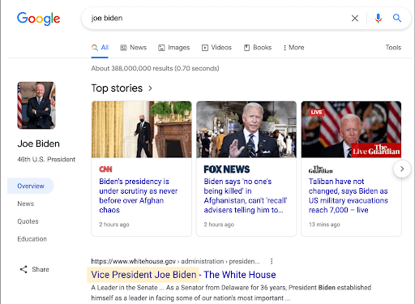Click the Share icon in the sidebar

point(24,269)
